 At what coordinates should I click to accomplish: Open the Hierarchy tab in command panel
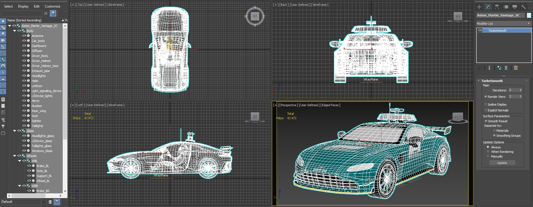coord(497,7)
